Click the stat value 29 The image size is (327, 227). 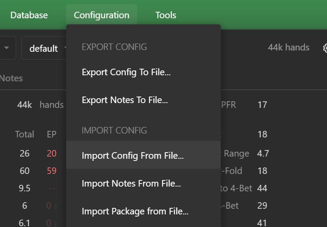click(262, 206)
